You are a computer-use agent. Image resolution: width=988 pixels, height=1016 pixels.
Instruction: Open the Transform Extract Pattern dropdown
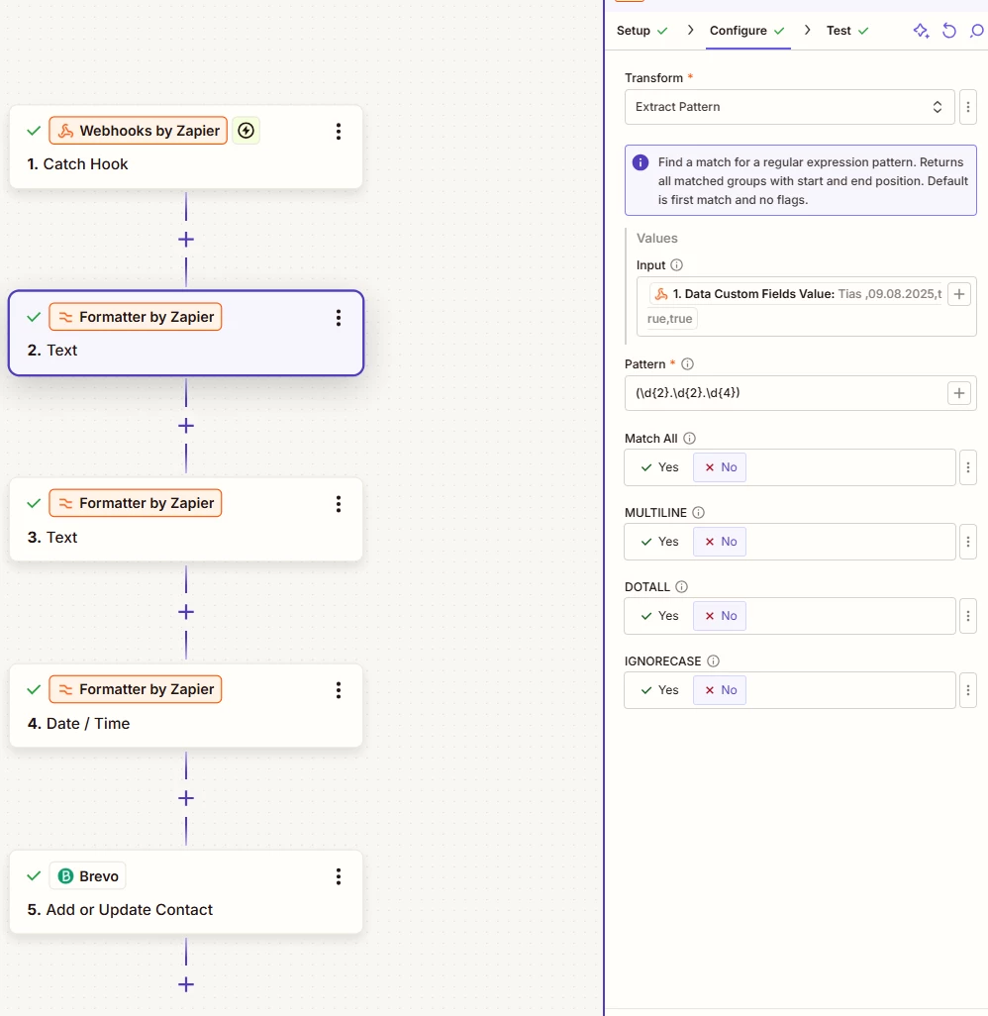point(789,107)
